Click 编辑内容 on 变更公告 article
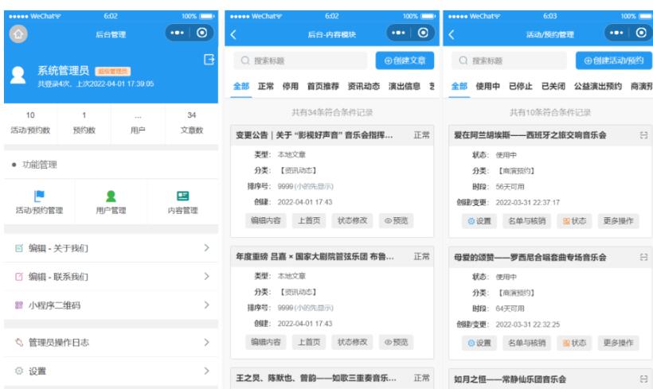This screenshot has height=389, width=653. (x=266, y=220)
